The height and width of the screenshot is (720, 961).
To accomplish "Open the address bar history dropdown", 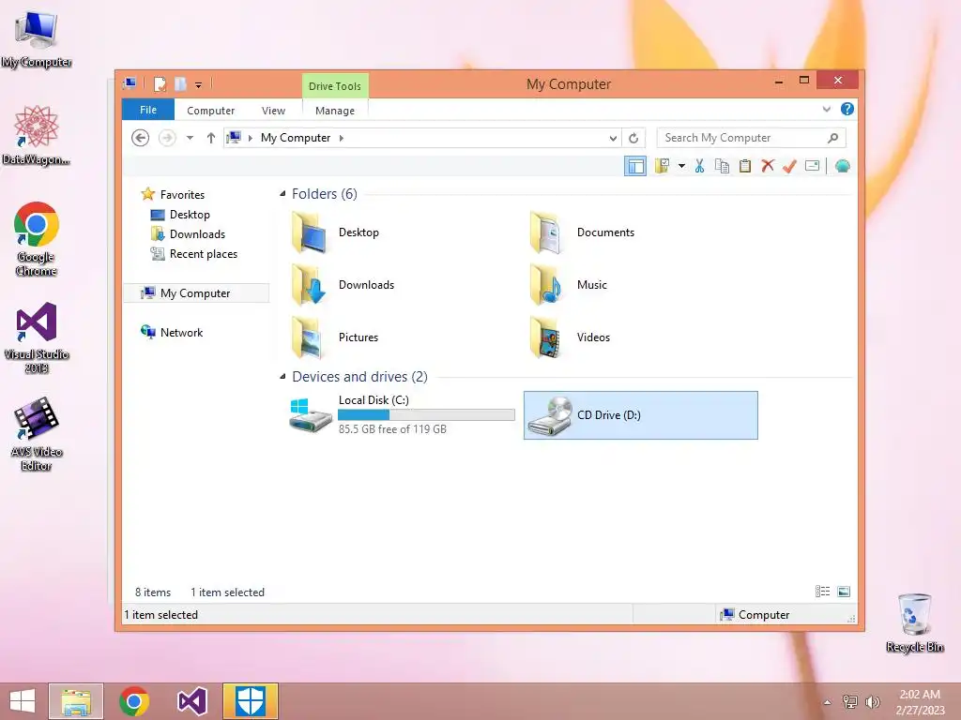I will 613,139.
